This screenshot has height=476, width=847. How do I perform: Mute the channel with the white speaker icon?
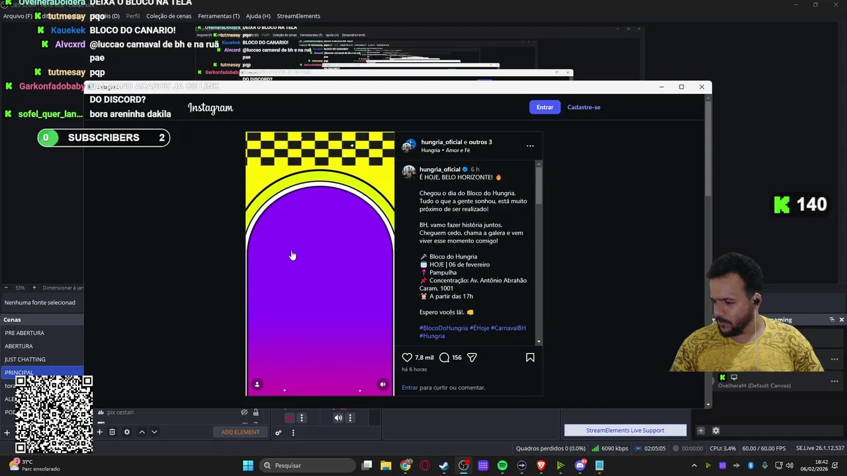click(x=338, y=418)
